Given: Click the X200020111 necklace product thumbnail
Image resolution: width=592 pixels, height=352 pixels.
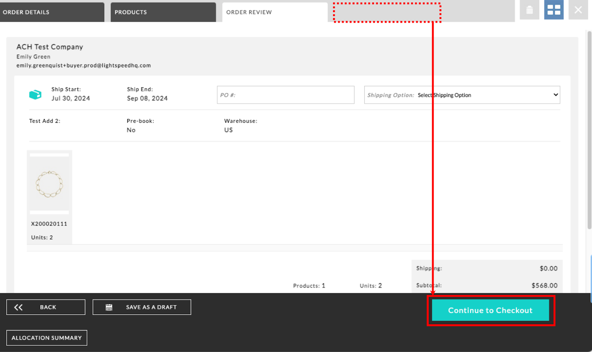Looking at the screenshot, I should (49, 184).
